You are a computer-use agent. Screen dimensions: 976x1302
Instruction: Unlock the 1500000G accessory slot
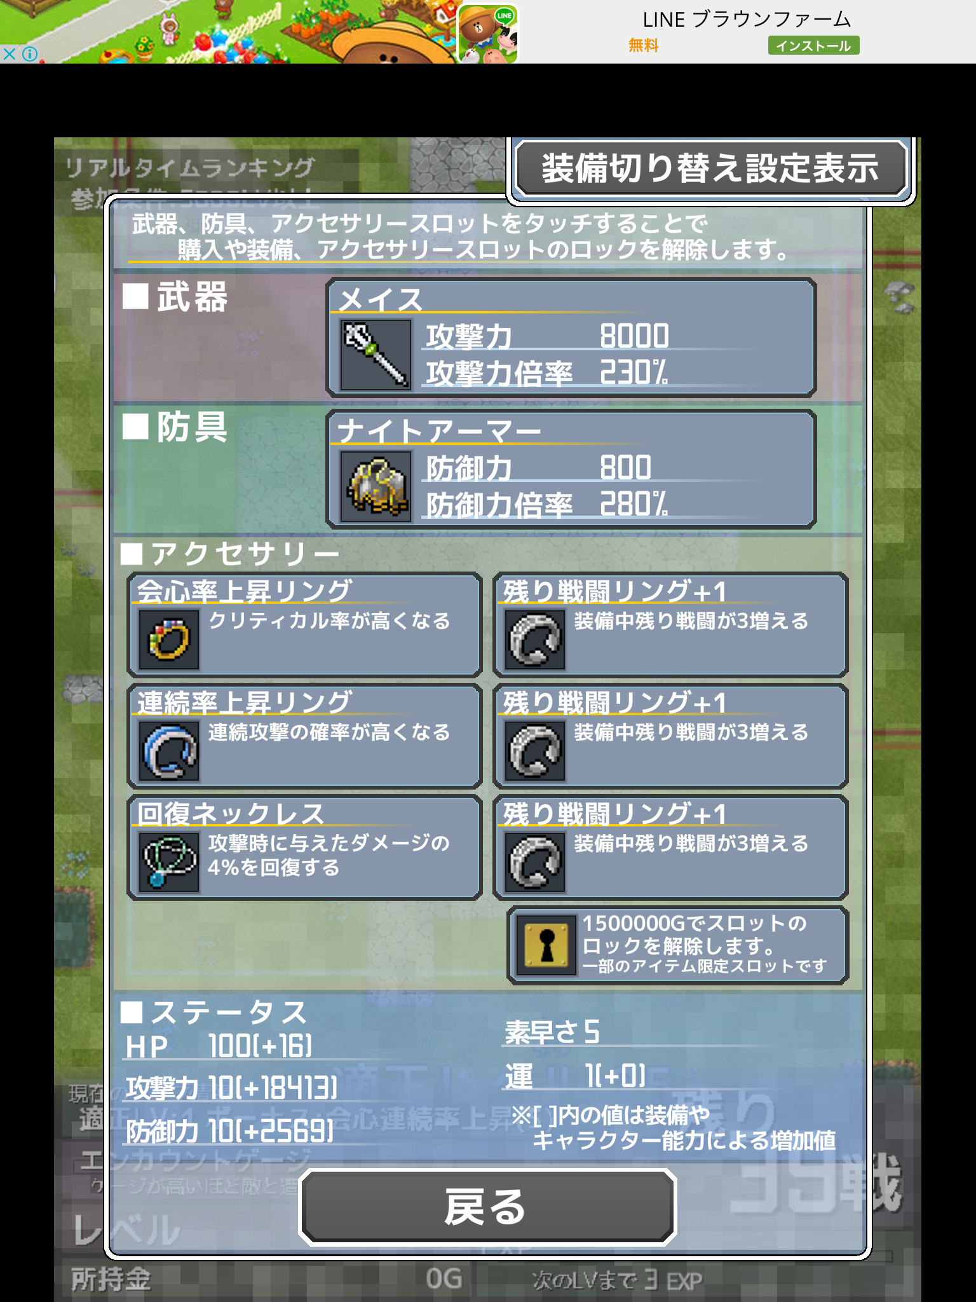677,945
